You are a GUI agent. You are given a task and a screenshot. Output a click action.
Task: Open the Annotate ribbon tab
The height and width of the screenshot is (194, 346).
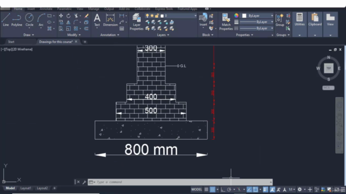46,9
